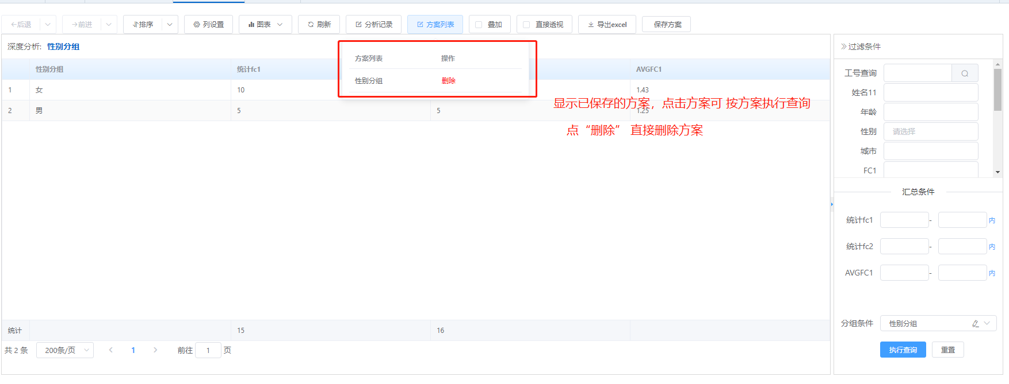This screenshot has height=384, width=1009.
Task: Select 性别分组 in the 方案列表 popup
Action: [369, 81]
